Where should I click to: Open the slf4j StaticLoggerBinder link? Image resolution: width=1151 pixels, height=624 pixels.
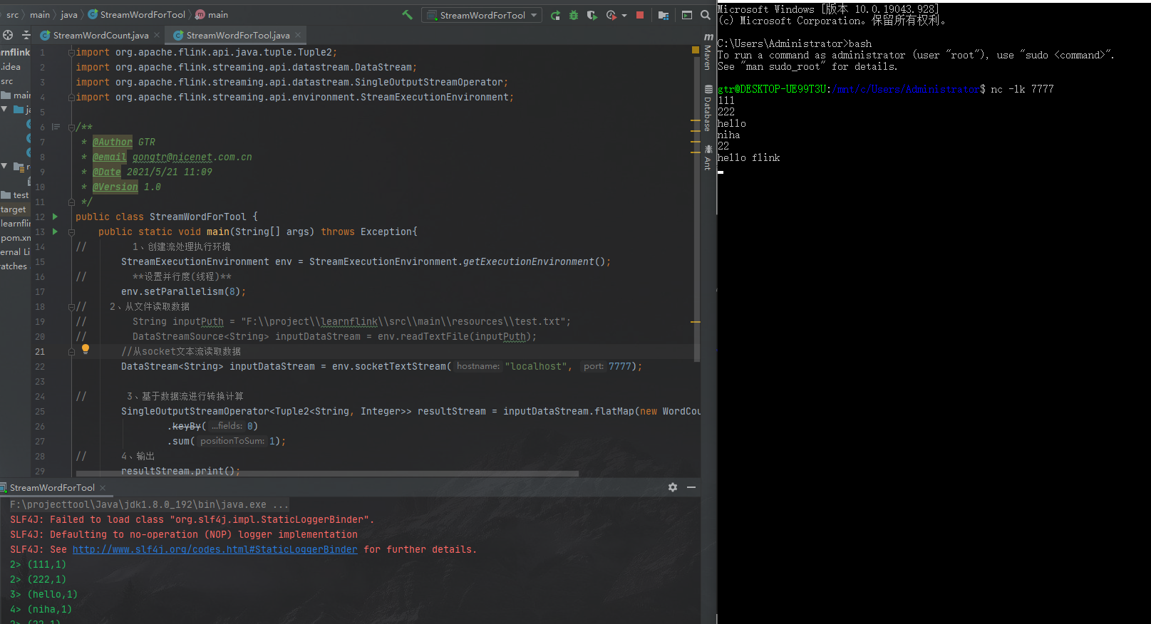(215, 549)
